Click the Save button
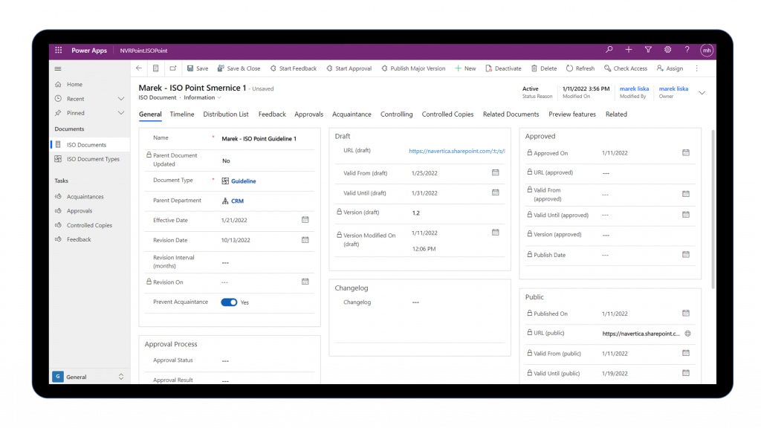 pyautogui.click(x=198, y=68)
